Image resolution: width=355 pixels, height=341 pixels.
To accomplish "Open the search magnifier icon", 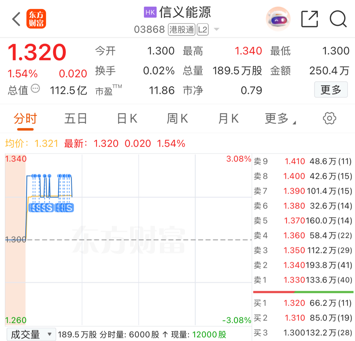I will pos(338,19).
